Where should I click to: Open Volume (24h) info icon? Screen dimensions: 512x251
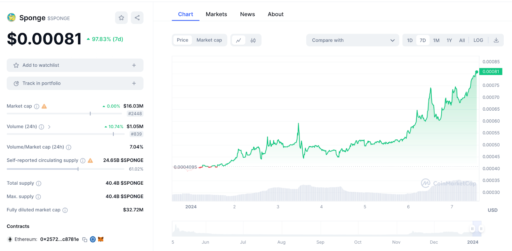pyautogui.click(x=42, y=127)
